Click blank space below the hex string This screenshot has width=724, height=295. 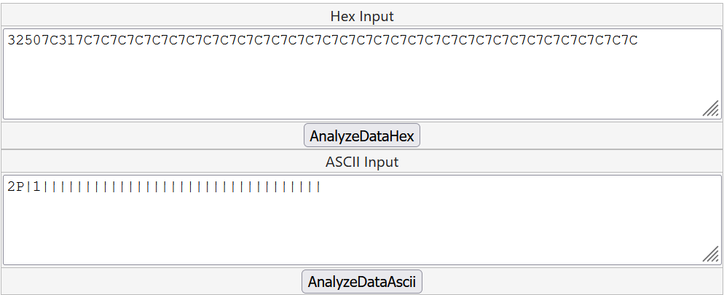coord(291,87)
